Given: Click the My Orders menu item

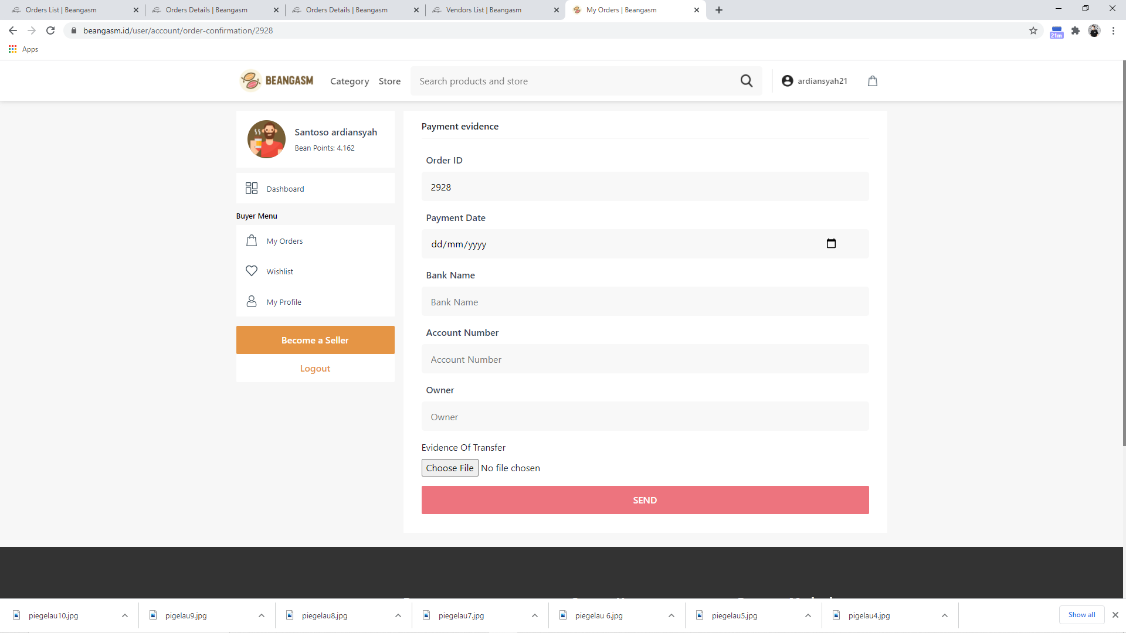Looking at the screenshot, I should [284, 240].
